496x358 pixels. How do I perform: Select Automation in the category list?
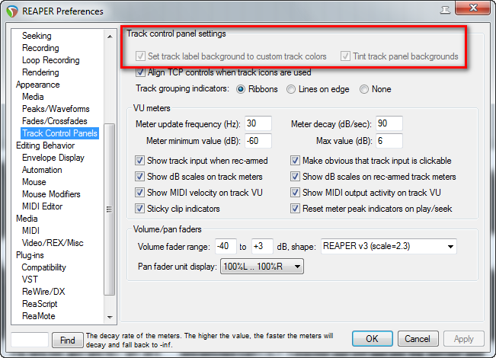coord(42,170)
